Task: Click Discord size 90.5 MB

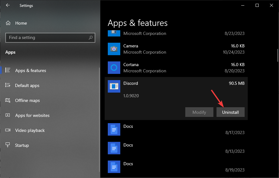Action: click(237, 83)
